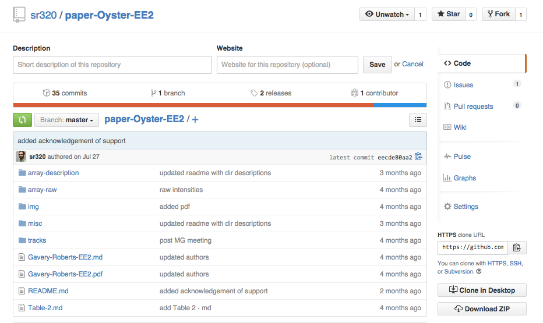Expand the Unwatch dropdown
This screenshot has height=323, width=543.
387,14
